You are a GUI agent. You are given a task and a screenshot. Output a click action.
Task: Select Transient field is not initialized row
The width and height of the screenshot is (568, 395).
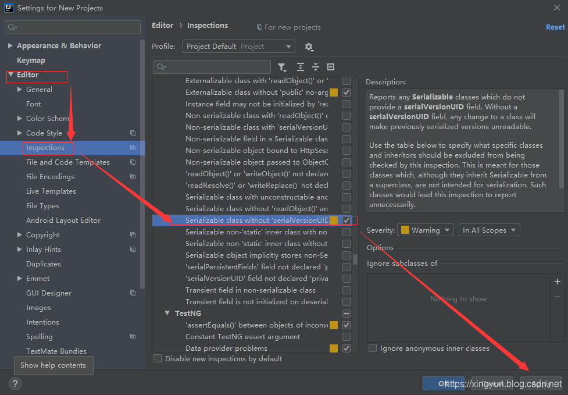point(255,302)
